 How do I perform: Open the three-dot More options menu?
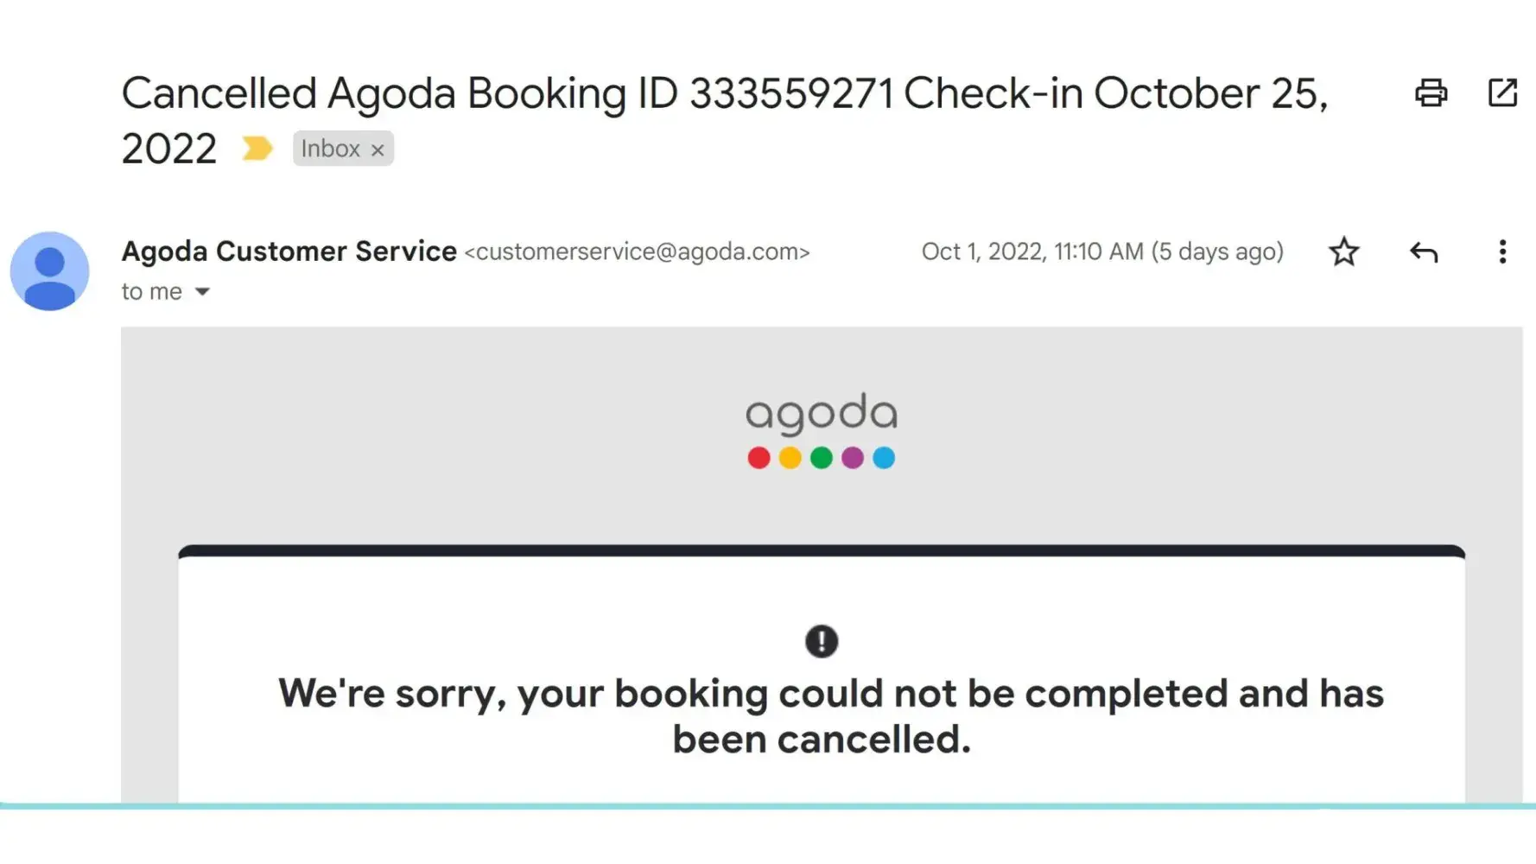[x=1502, y=252]
